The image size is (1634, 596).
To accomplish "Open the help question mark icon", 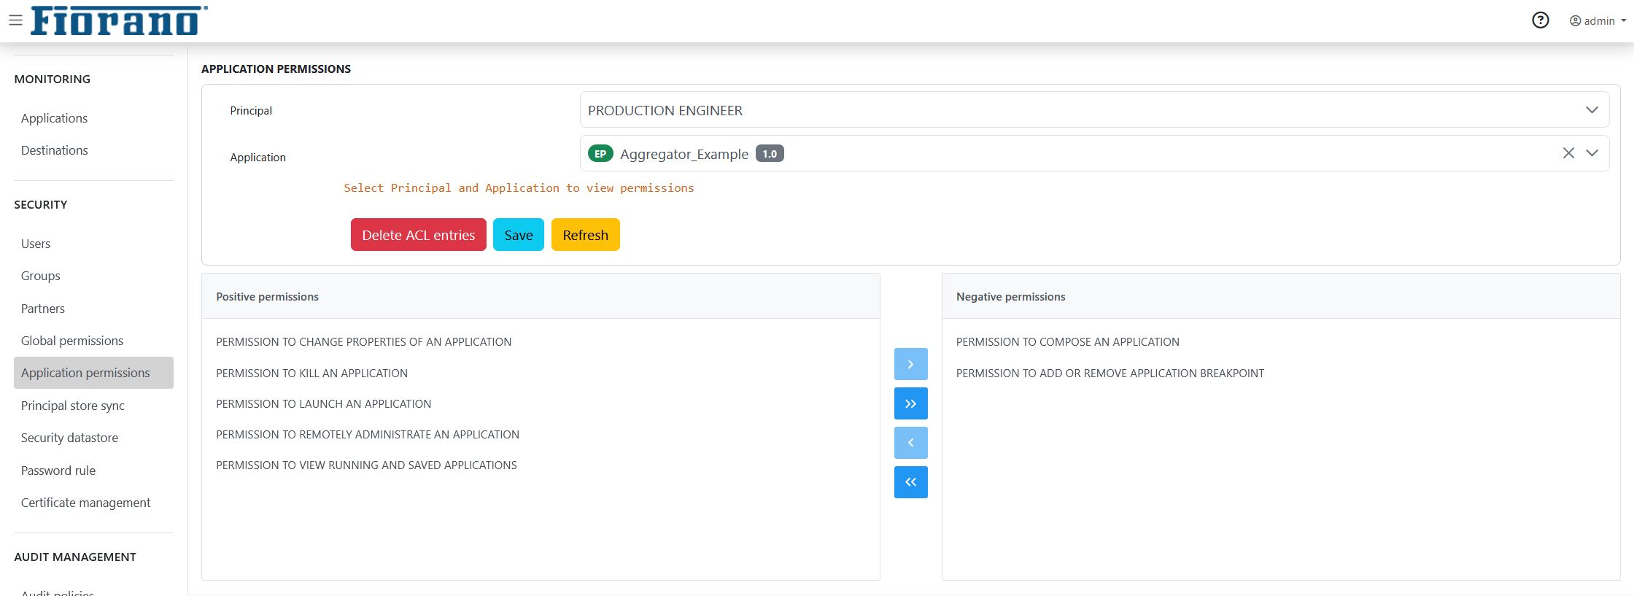I will click(x=1540, y=20).
